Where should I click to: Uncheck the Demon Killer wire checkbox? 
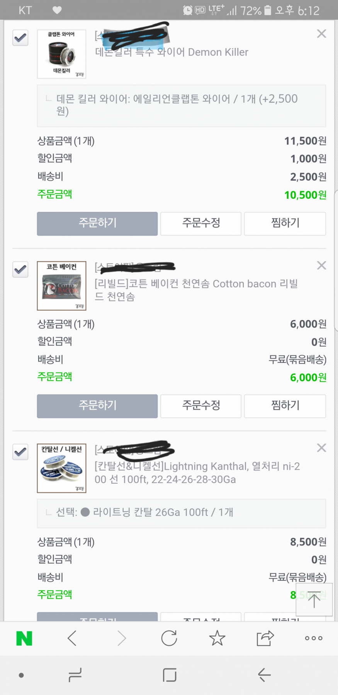tap(20, 38)
